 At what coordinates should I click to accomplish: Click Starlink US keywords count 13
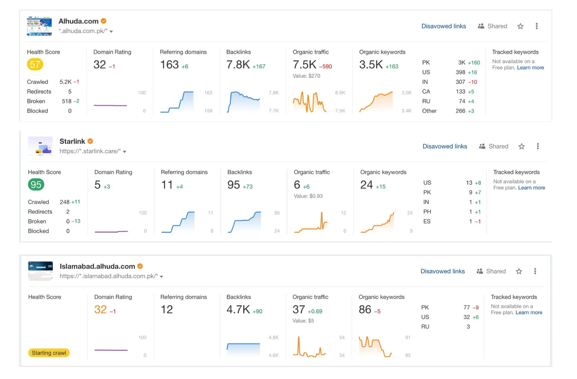469,183
